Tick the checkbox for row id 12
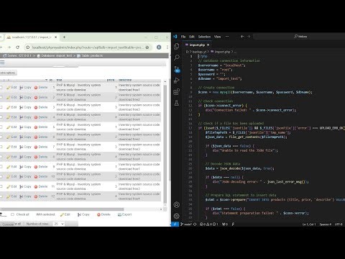Viewport: 345px width, 259px height. tap(1, 196)
